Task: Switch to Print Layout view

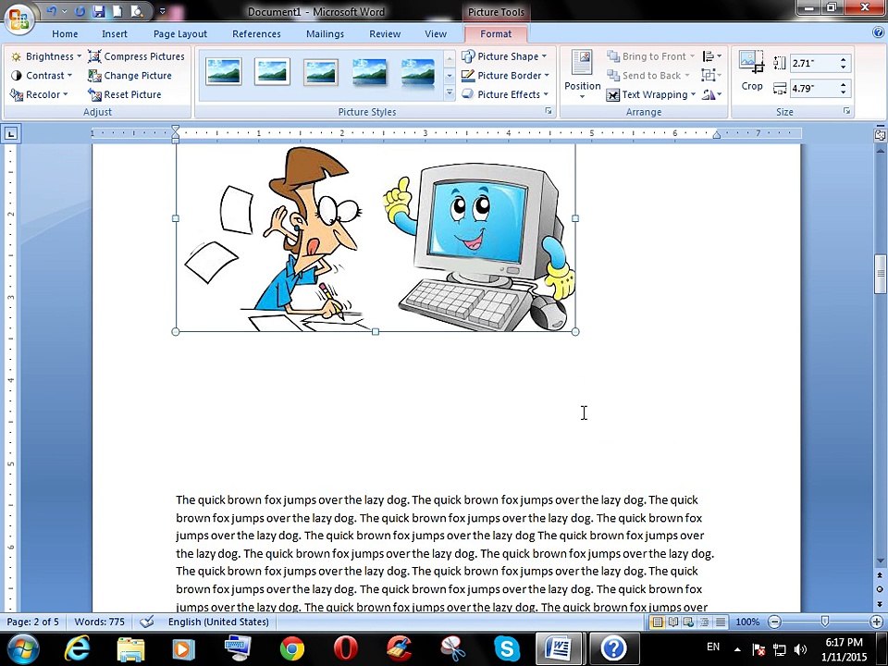Action: click(x=657, y=622)
